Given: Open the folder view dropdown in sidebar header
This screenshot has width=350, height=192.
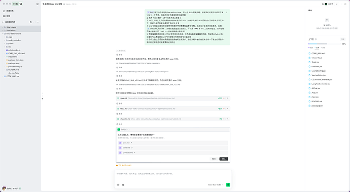Looking at the screenshot, I should (x=31, y=22).
